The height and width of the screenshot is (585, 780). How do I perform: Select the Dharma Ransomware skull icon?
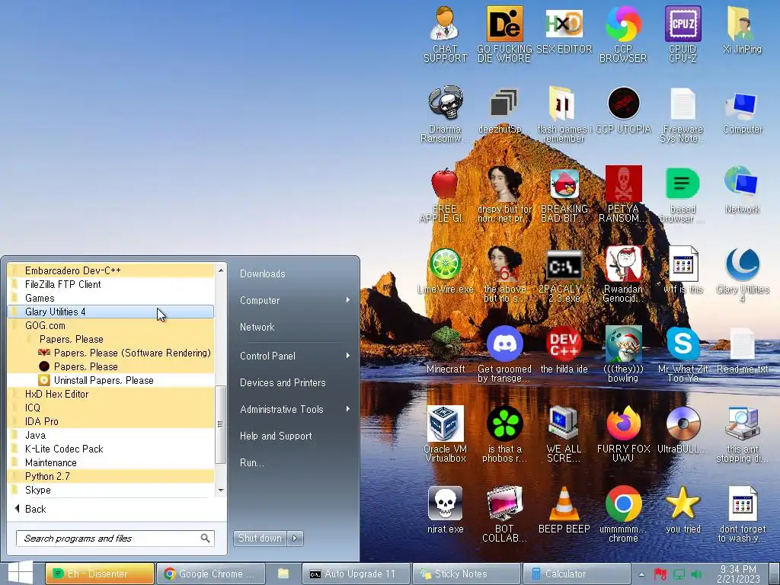pos(445,114)
